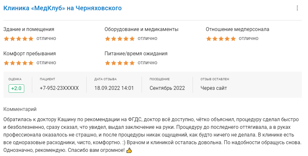Click the Комфорт пребывания category label
Image resolution: width=308 pixels, height=156 pixels.
click(x=29, y=54)
